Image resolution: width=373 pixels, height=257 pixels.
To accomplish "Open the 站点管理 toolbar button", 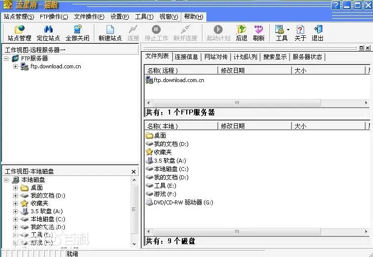I will pos(19,33).
